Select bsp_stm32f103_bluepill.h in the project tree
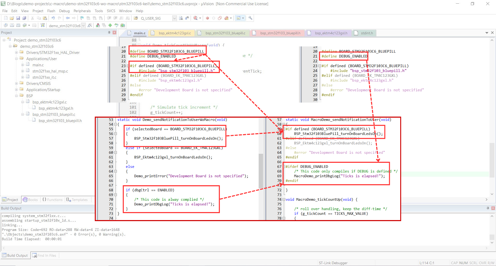The width and height of the screenshot is (496, 266). tap(60, 120)
